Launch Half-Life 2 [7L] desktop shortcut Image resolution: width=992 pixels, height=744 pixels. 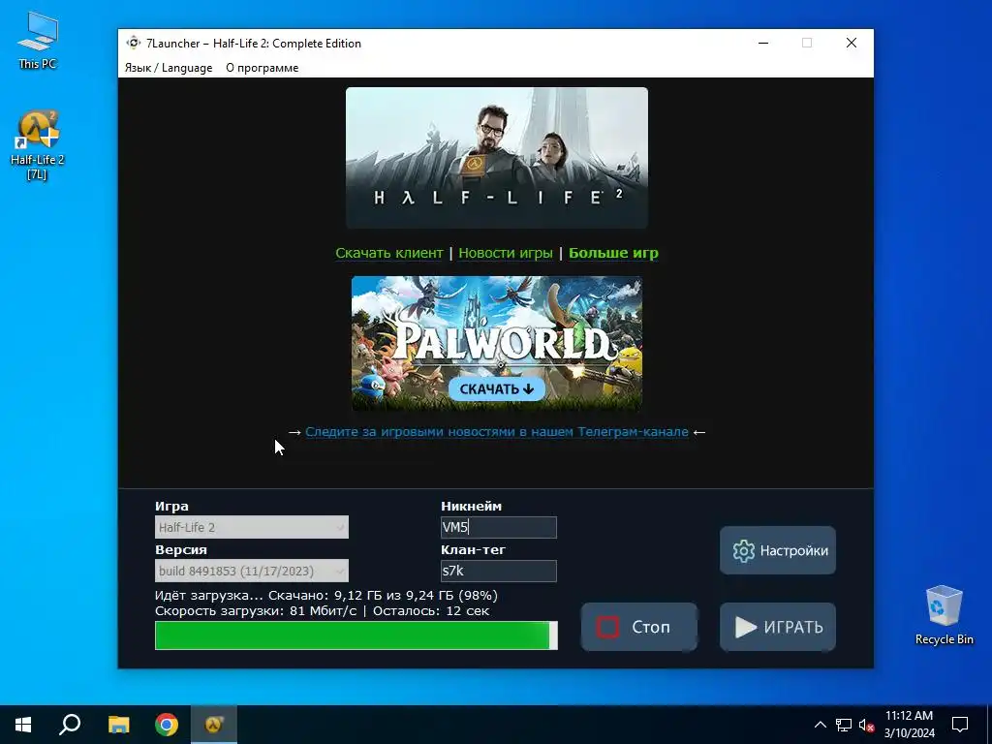point(38,145)
